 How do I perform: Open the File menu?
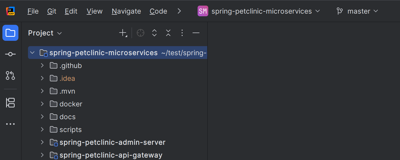pos(33,11)
